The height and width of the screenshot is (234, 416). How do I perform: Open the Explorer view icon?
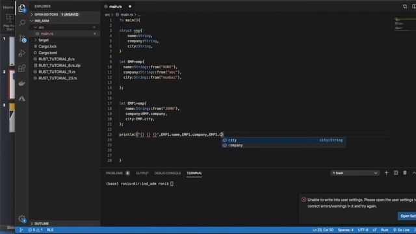[22, 8]
